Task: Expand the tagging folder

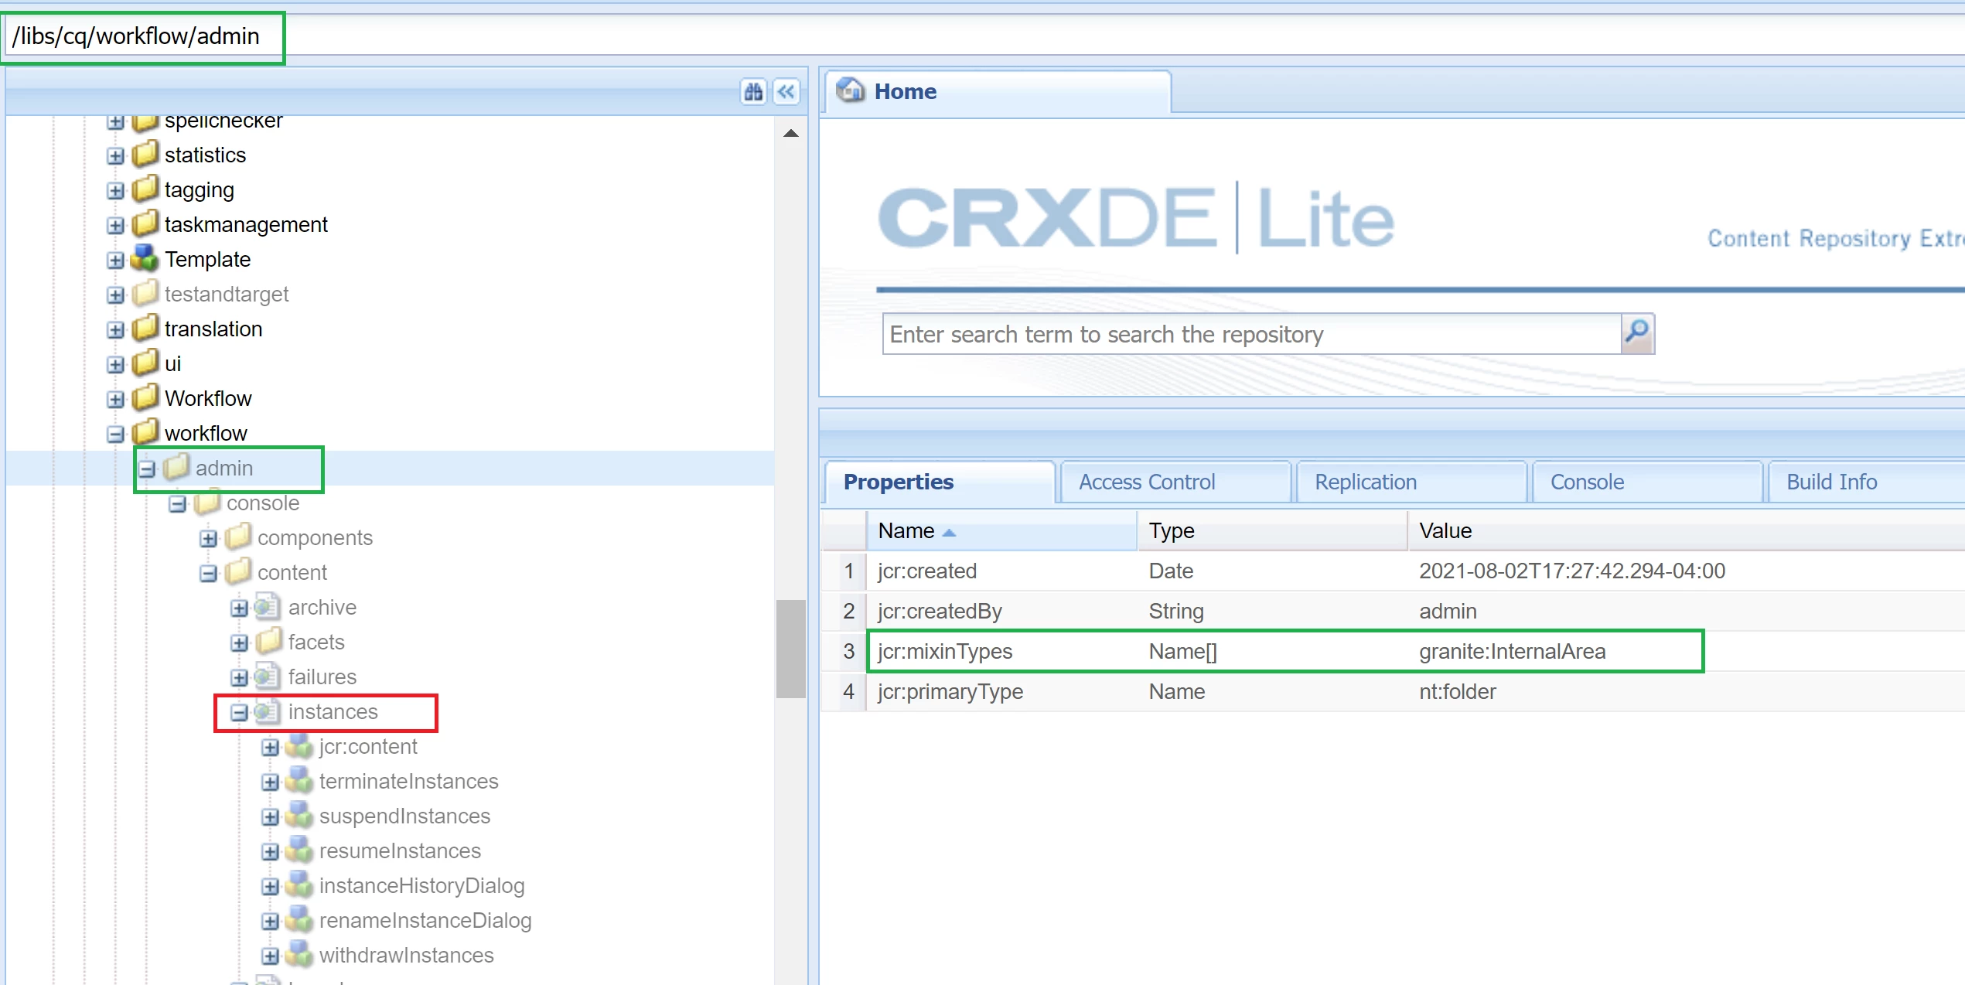Action: tap(115, 190)
